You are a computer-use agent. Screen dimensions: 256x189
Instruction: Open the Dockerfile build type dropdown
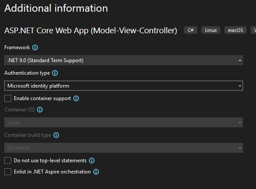(124, 148)
